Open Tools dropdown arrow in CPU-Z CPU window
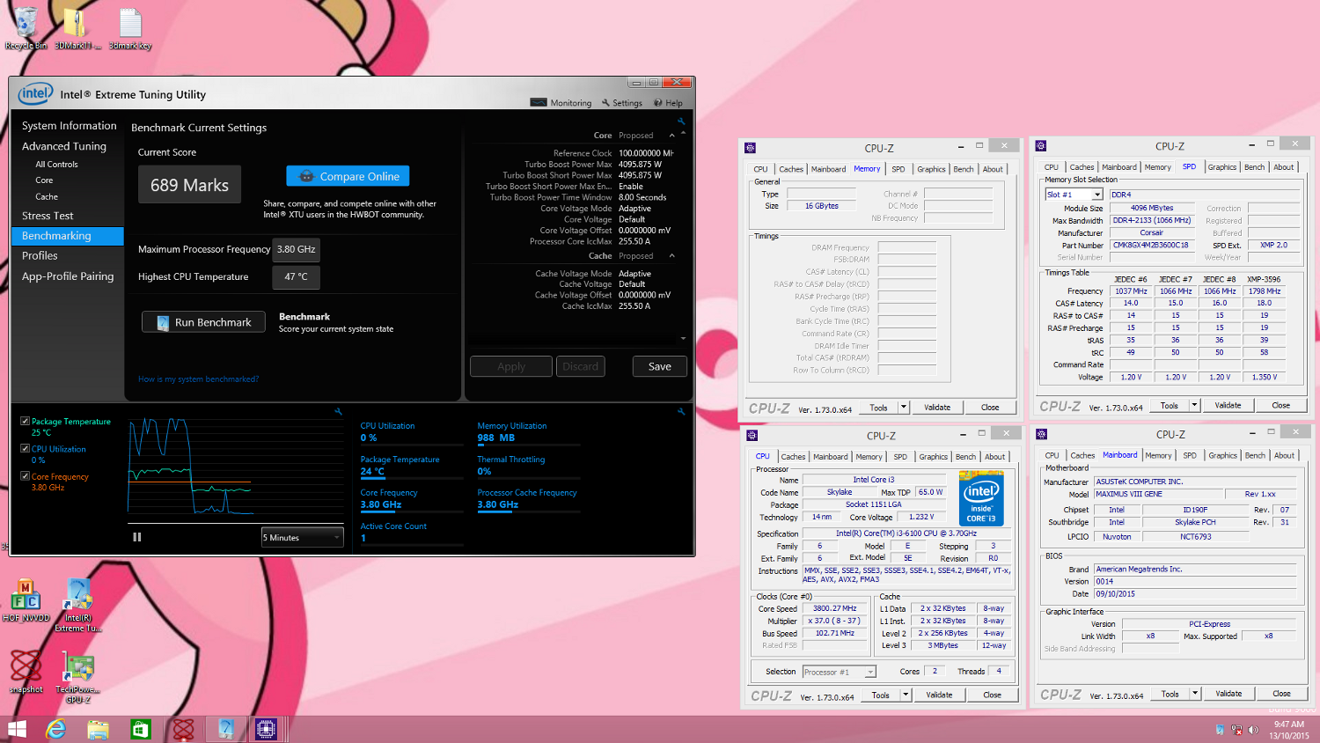Viewport: 1320px width, 743px height. 906,695
